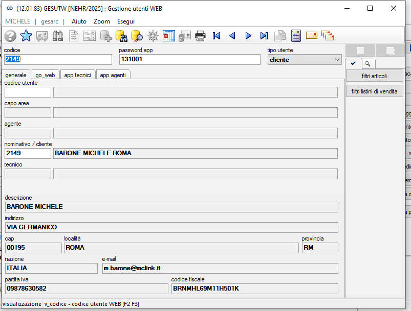Click the password app input field
This screenshot has width=411, height=311.
tap(190, 59)
